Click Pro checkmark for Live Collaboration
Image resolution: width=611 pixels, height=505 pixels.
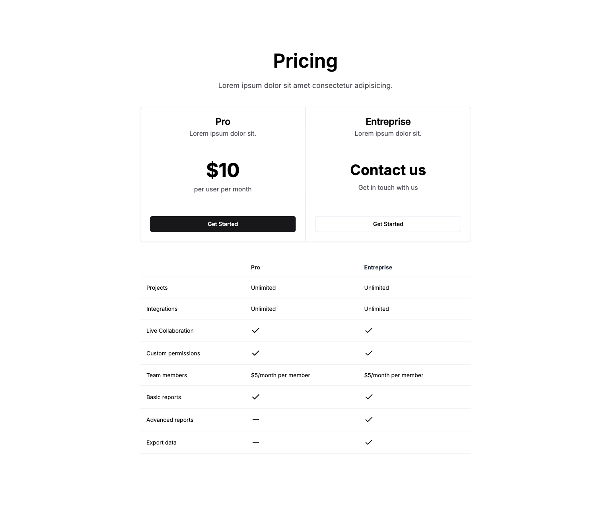(256, 330)
